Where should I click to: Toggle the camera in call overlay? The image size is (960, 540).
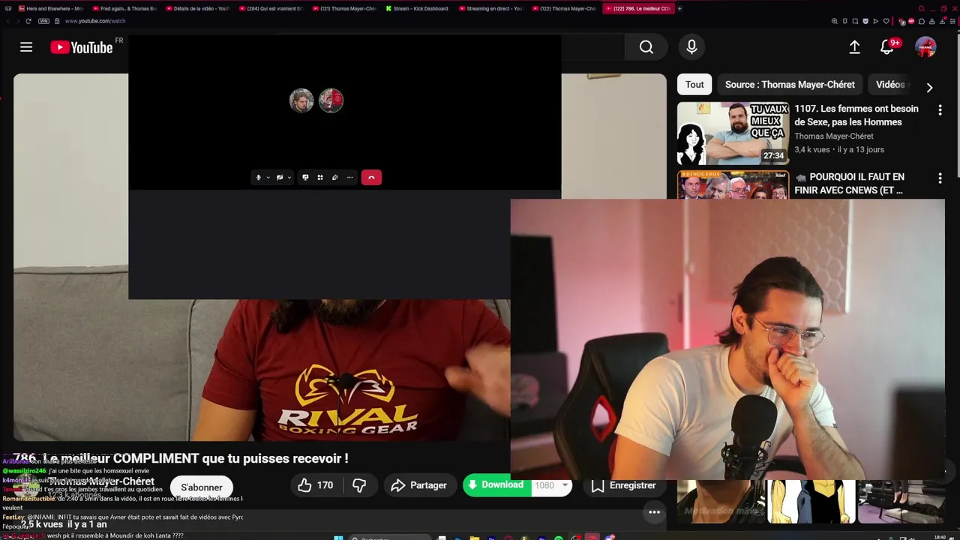pyautogui.click(x=280, y=178)
